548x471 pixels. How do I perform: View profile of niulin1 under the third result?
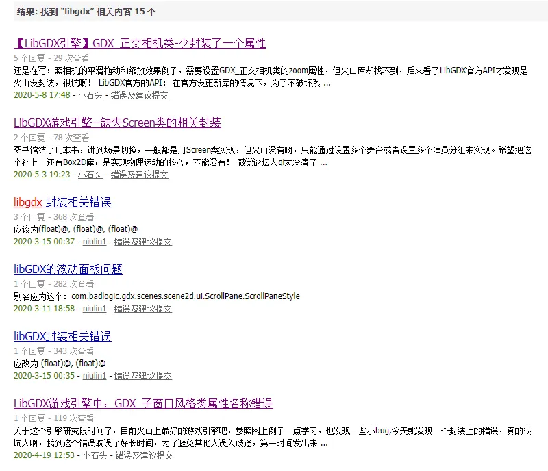pyautogui.click(x=94, y=241)
